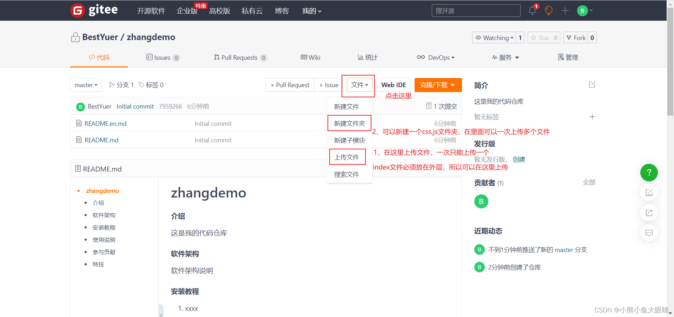Jump to 安装教程 in README outline
674x317 pixels.
tap(104, 227)
